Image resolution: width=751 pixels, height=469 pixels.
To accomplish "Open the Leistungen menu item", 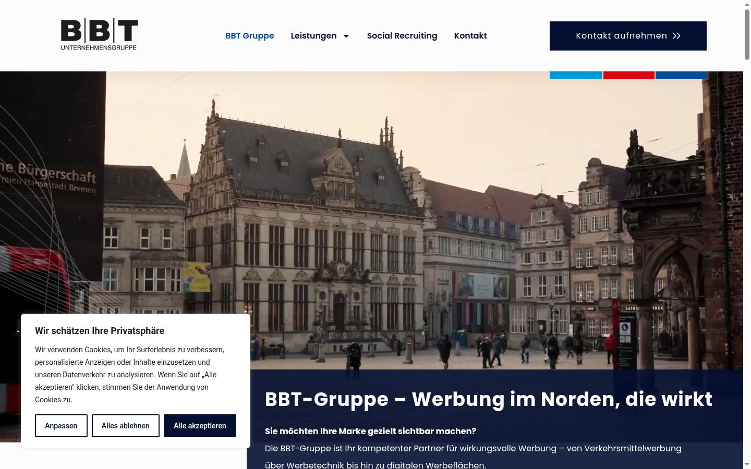I will pos(313,36).
